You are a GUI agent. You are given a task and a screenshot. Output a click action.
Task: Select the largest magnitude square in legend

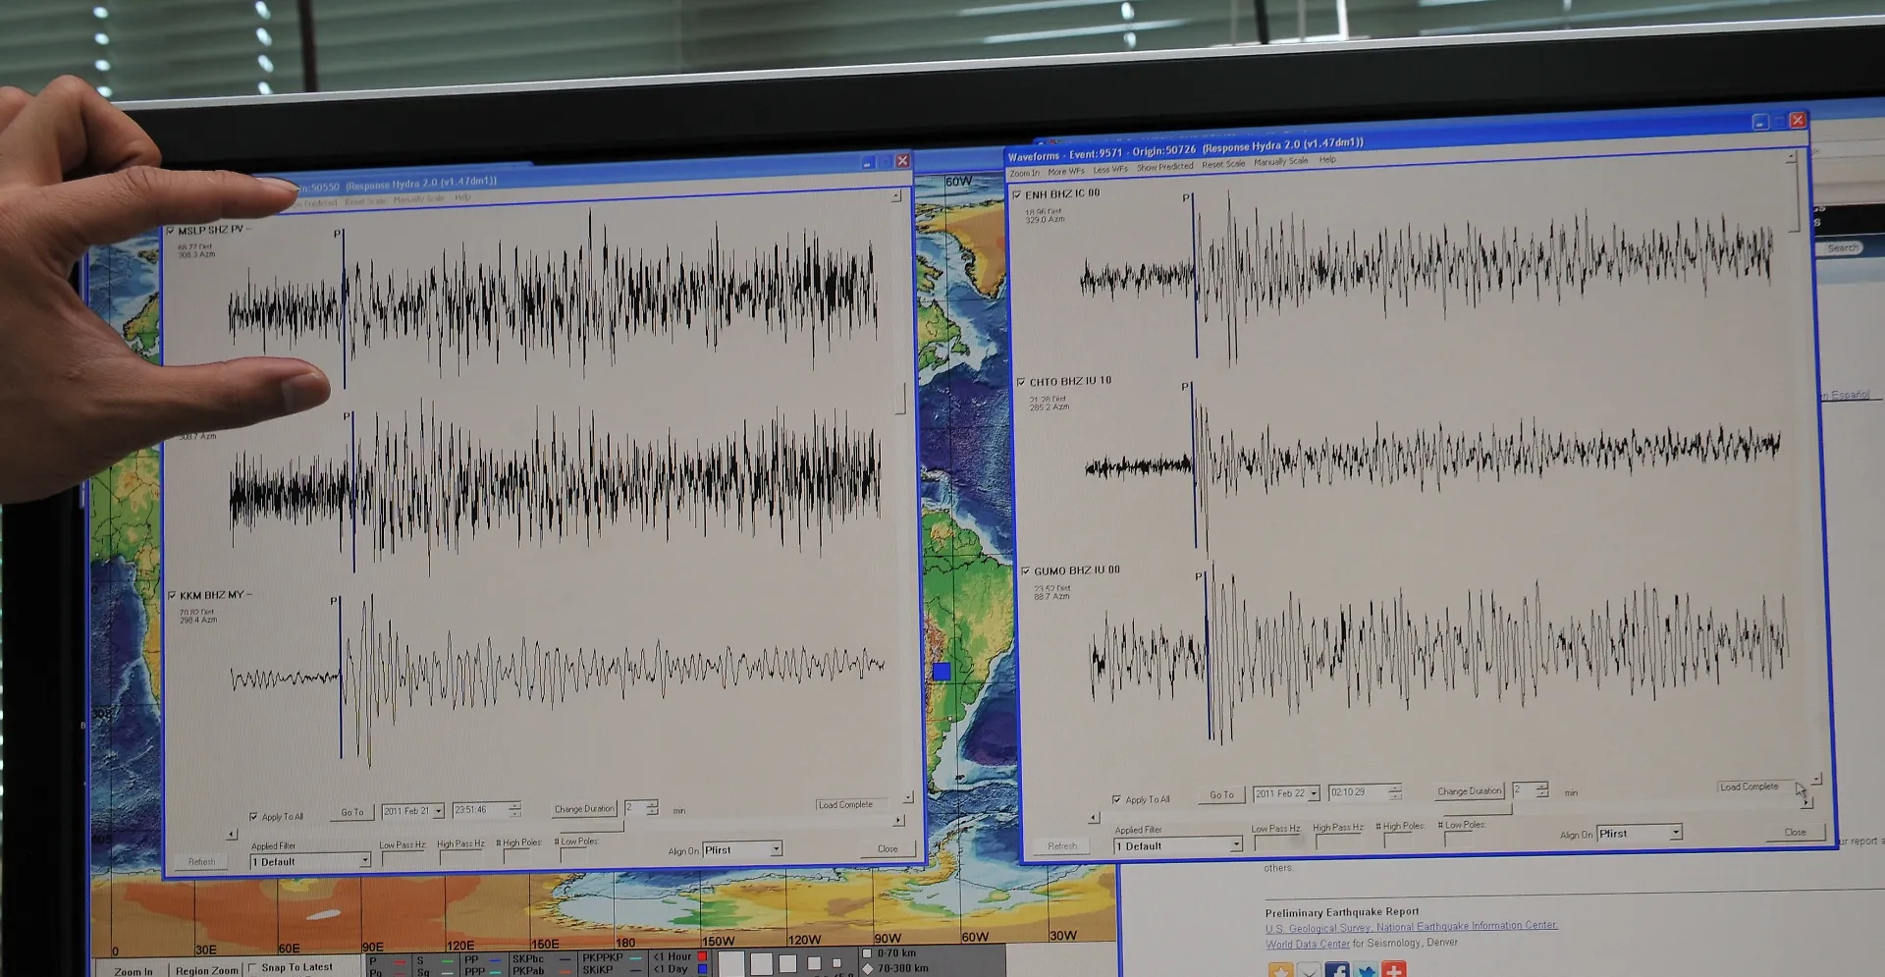point(731,964)
